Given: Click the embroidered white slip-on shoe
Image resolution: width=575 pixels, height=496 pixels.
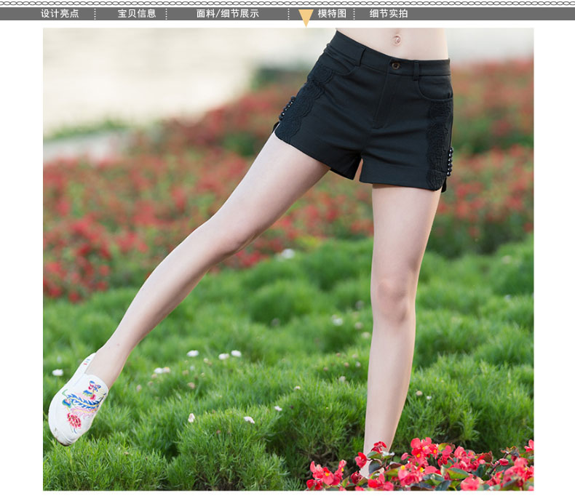Looking at the screenshot, I should point(77,400).
